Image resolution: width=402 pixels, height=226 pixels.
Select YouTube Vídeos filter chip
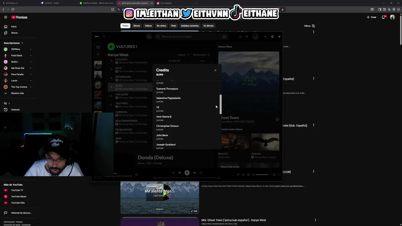(x=148, y=26)
